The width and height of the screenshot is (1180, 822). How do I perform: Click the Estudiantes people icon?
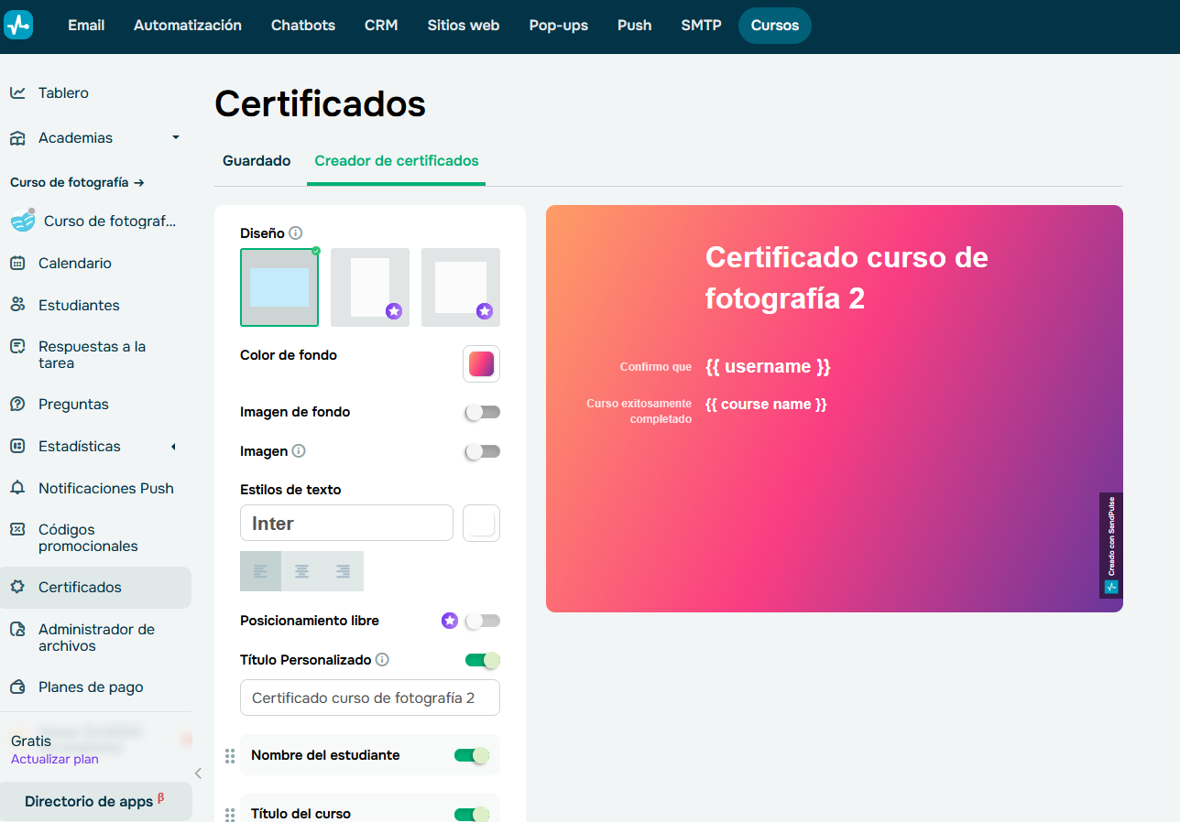point(17,305)
